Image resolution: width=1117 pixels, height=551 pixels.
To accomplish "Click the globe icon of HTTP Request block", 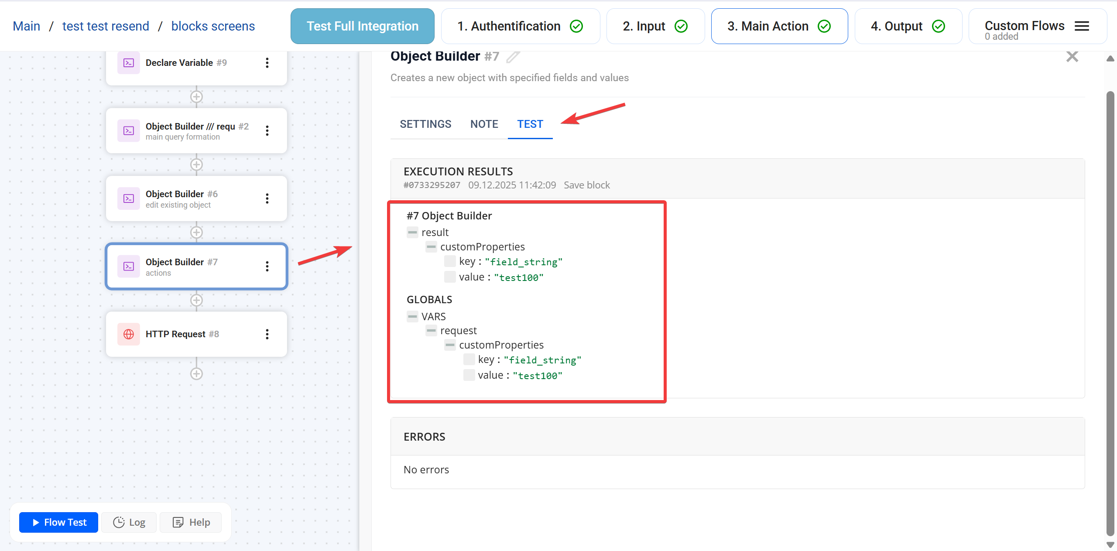I will pyautogui.click(x=129, y=334).
